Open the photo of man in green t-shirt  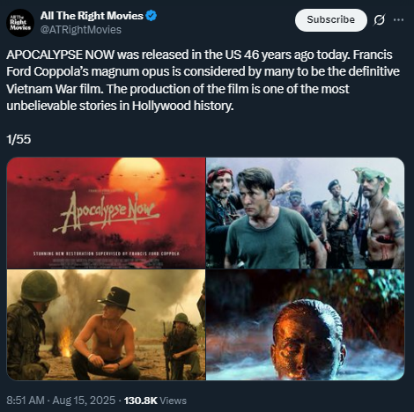coord(305,213)
